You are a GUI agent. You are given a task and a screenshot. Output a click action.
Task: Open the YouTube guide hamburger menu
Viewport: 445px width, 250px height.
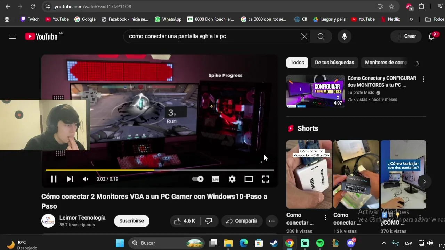tap(13, 36)
